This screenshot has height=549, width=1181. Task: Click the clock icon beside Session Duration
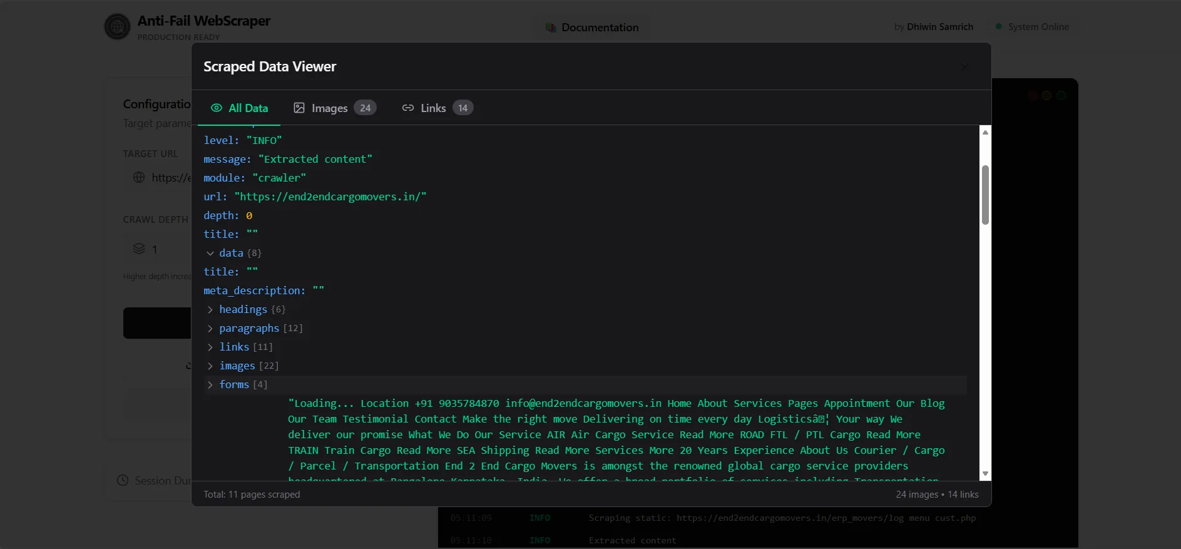click(x=123, y=481)
